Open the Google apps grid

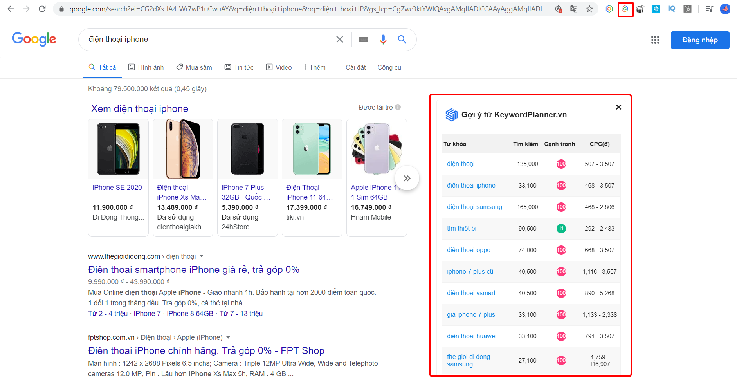(x=655, y=40)
